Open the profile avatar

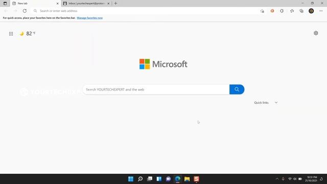(x=311, y=11)
